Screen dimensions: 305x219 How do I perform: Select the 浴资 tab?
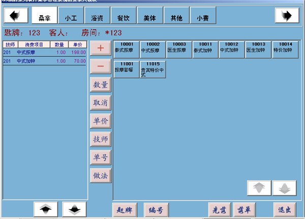pos(97,15)
